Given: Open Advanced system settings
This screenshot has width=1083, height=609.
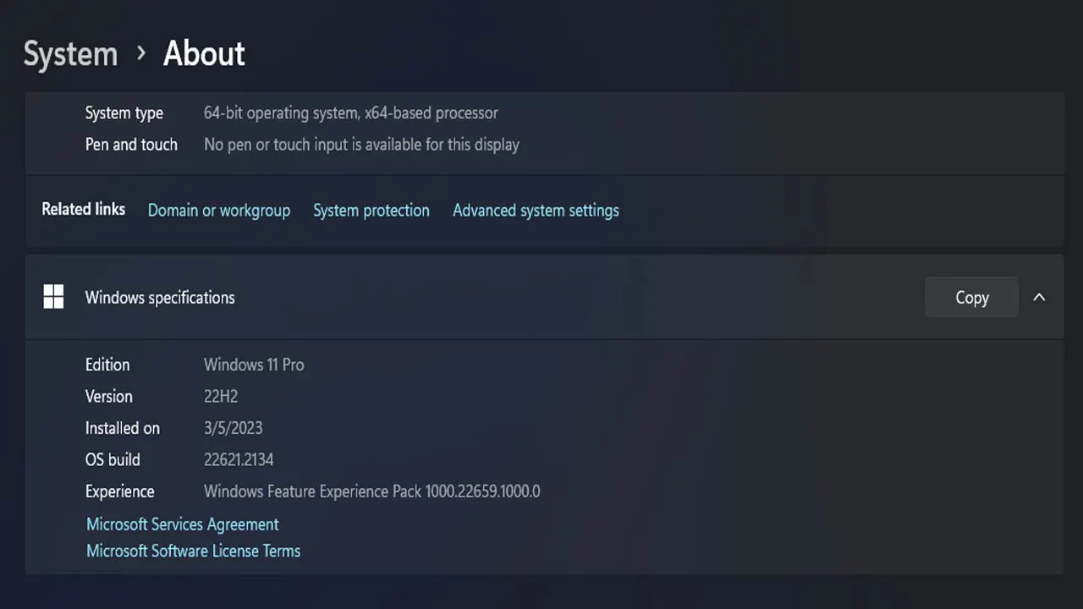Looking at the screenshot, I should coord(536,211).
